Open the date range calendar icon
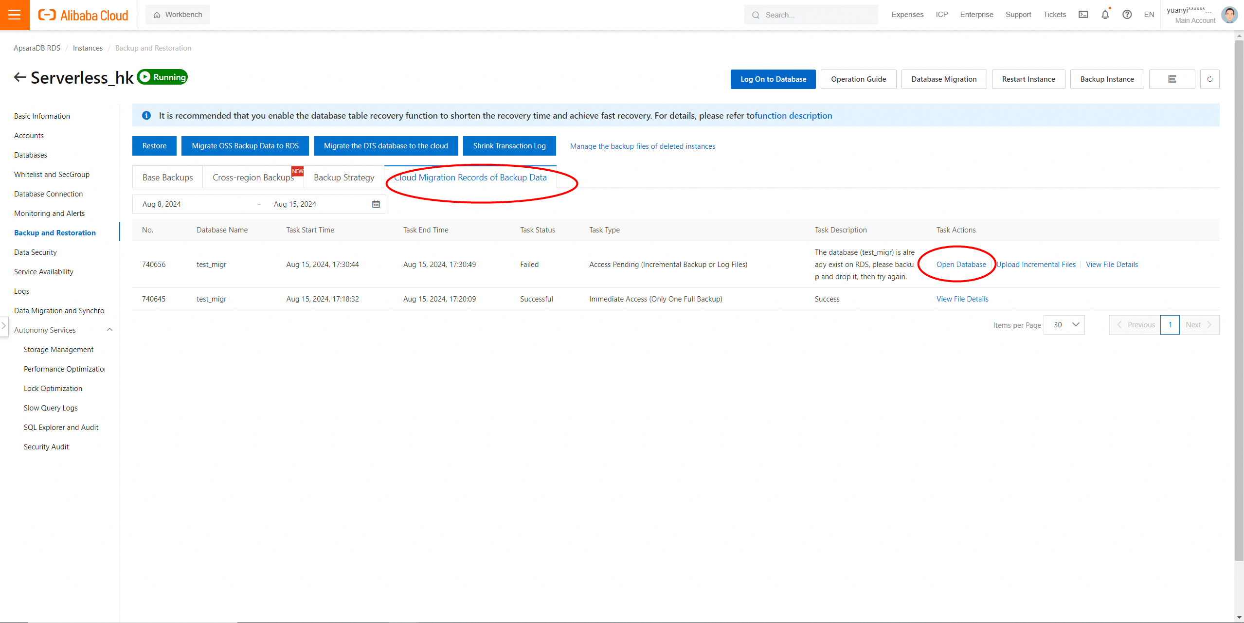 pos(376,204)
